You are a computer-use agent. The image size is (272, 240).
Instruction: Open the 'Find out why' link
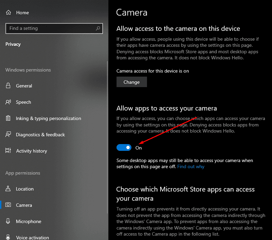[x=191, y=166]
